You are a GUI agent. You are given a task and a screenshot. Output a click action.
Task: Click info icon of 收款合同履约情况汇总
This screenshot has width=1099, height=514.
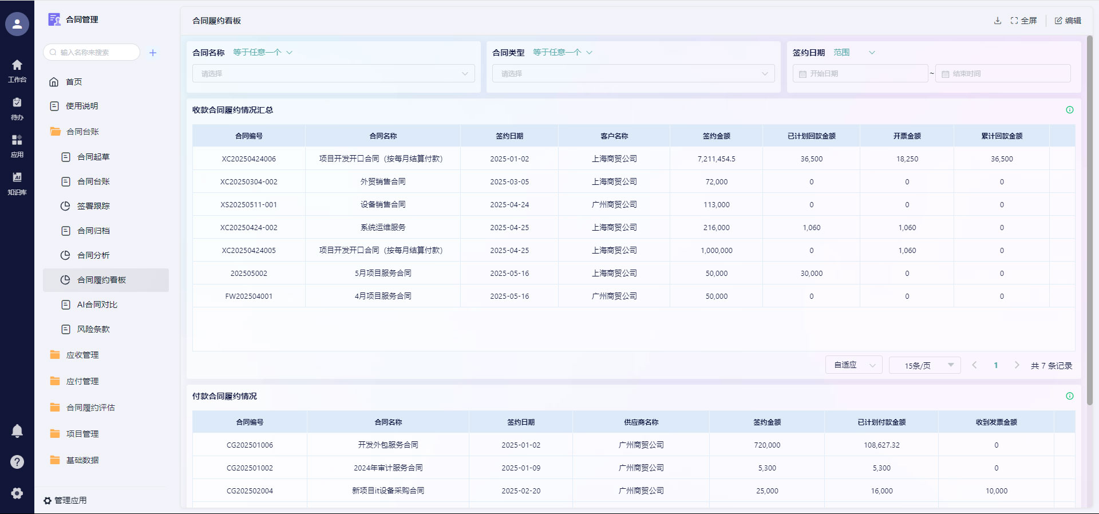tap(1069, 110)
